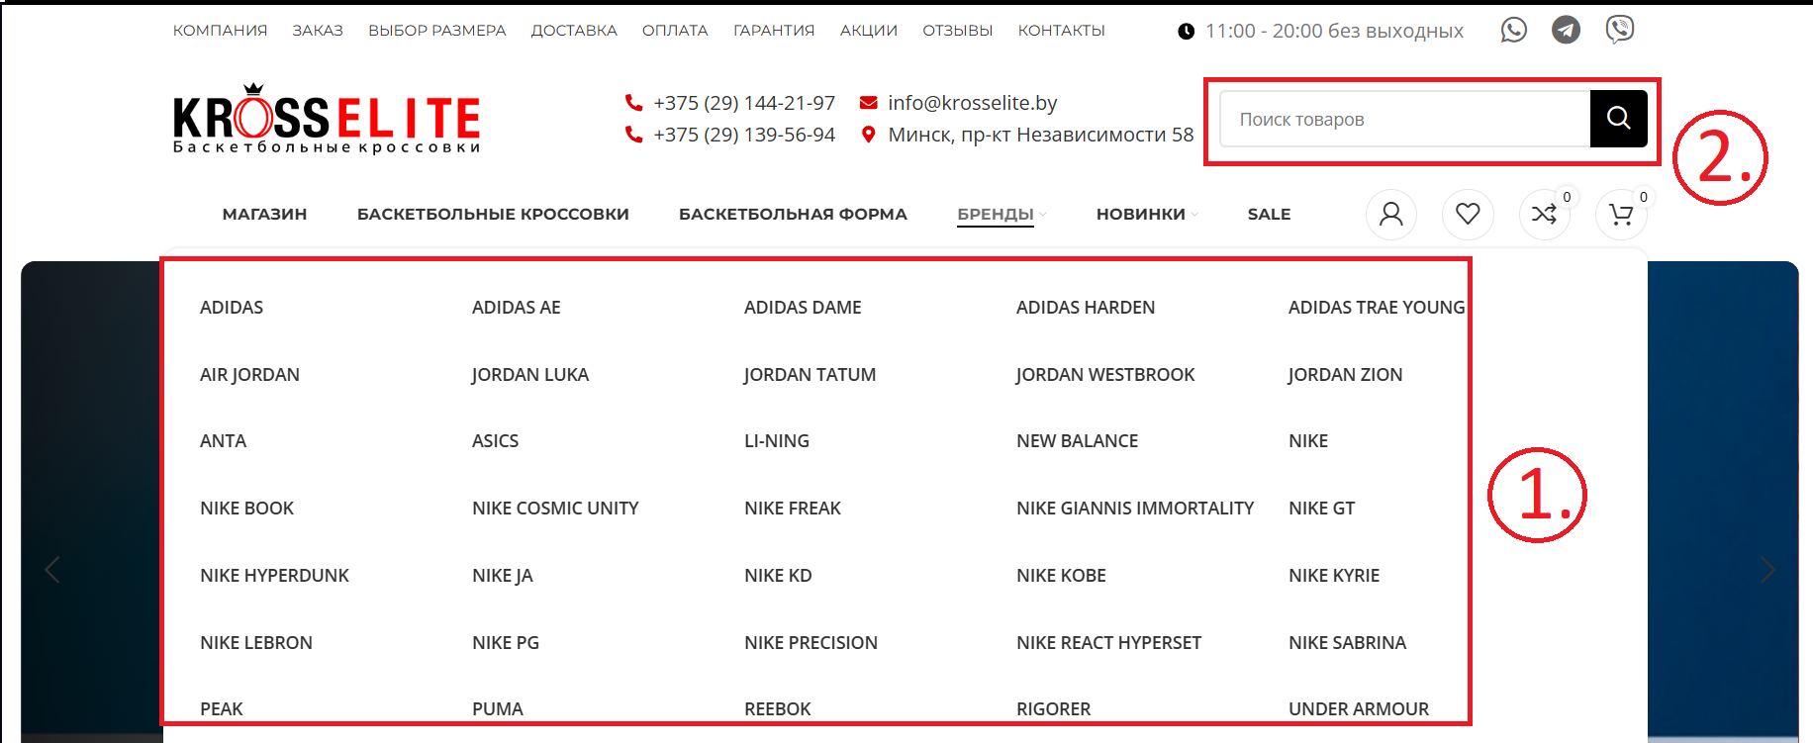The width and height of the screenshot is (1813, 743).
Task: Open the shopping cart icon
Action: tap(1620, 214)
